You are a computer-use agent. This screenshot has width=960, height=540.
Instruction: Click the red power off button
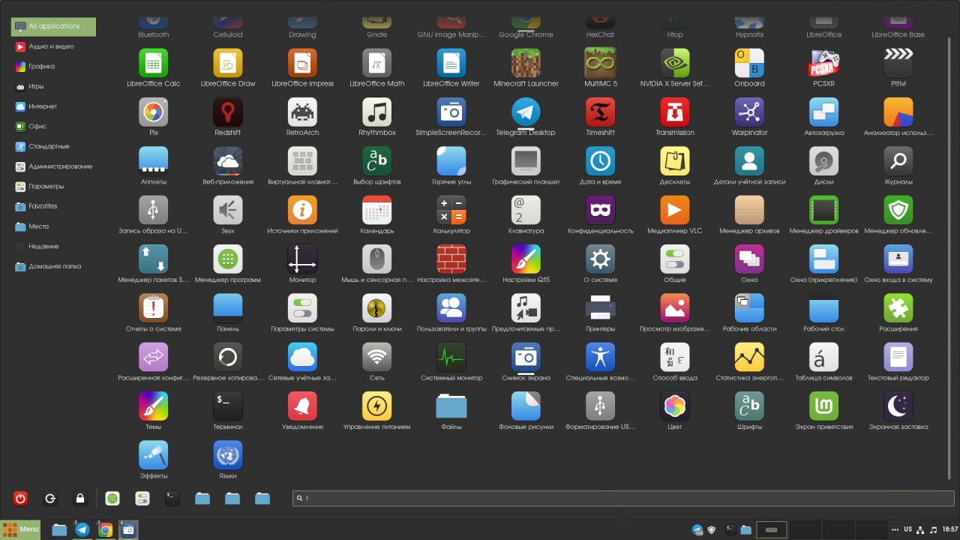click(20, 498)
